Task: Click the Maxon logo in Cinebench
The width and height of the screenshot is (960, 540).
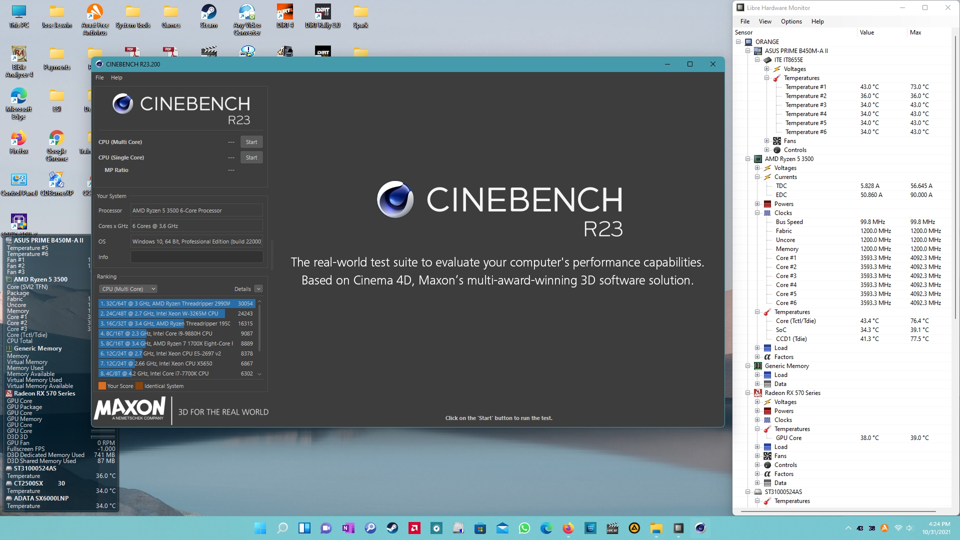Action: pyautogui.click(x=130, y=409)
